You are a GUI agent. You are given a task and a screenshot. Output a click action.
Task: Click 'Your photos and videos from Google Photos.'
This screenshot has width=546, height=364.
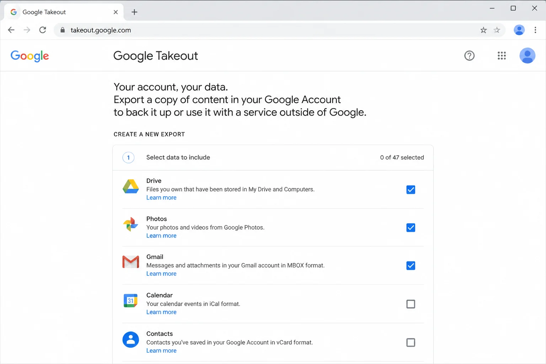click(205, 227)
